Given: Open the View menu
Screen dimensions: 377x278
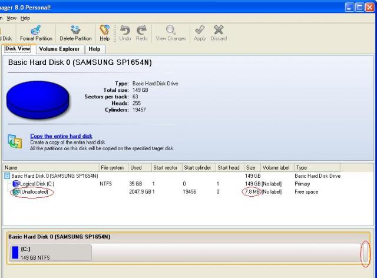Looking at the screenshot, I should point(11,18).
